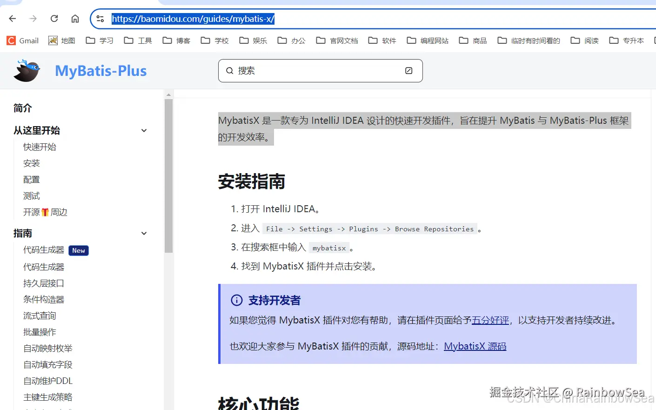Open the 学校 bookmark folder
Screen dimensions: 656x410
tap(215, 40)
